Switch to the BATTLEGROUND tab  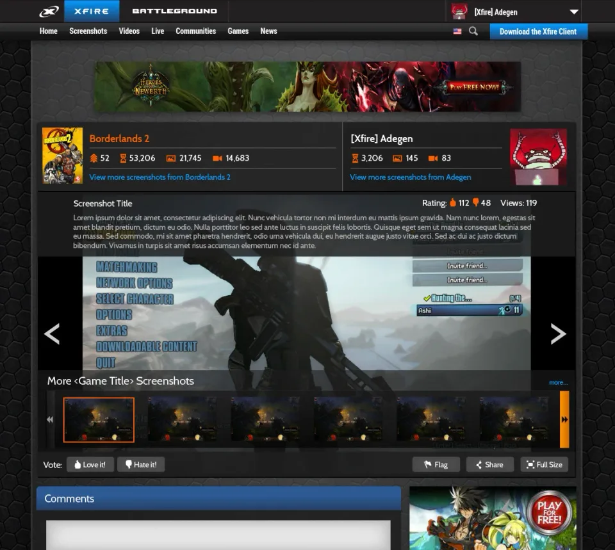pyautogui.click(x=174, y=11)
